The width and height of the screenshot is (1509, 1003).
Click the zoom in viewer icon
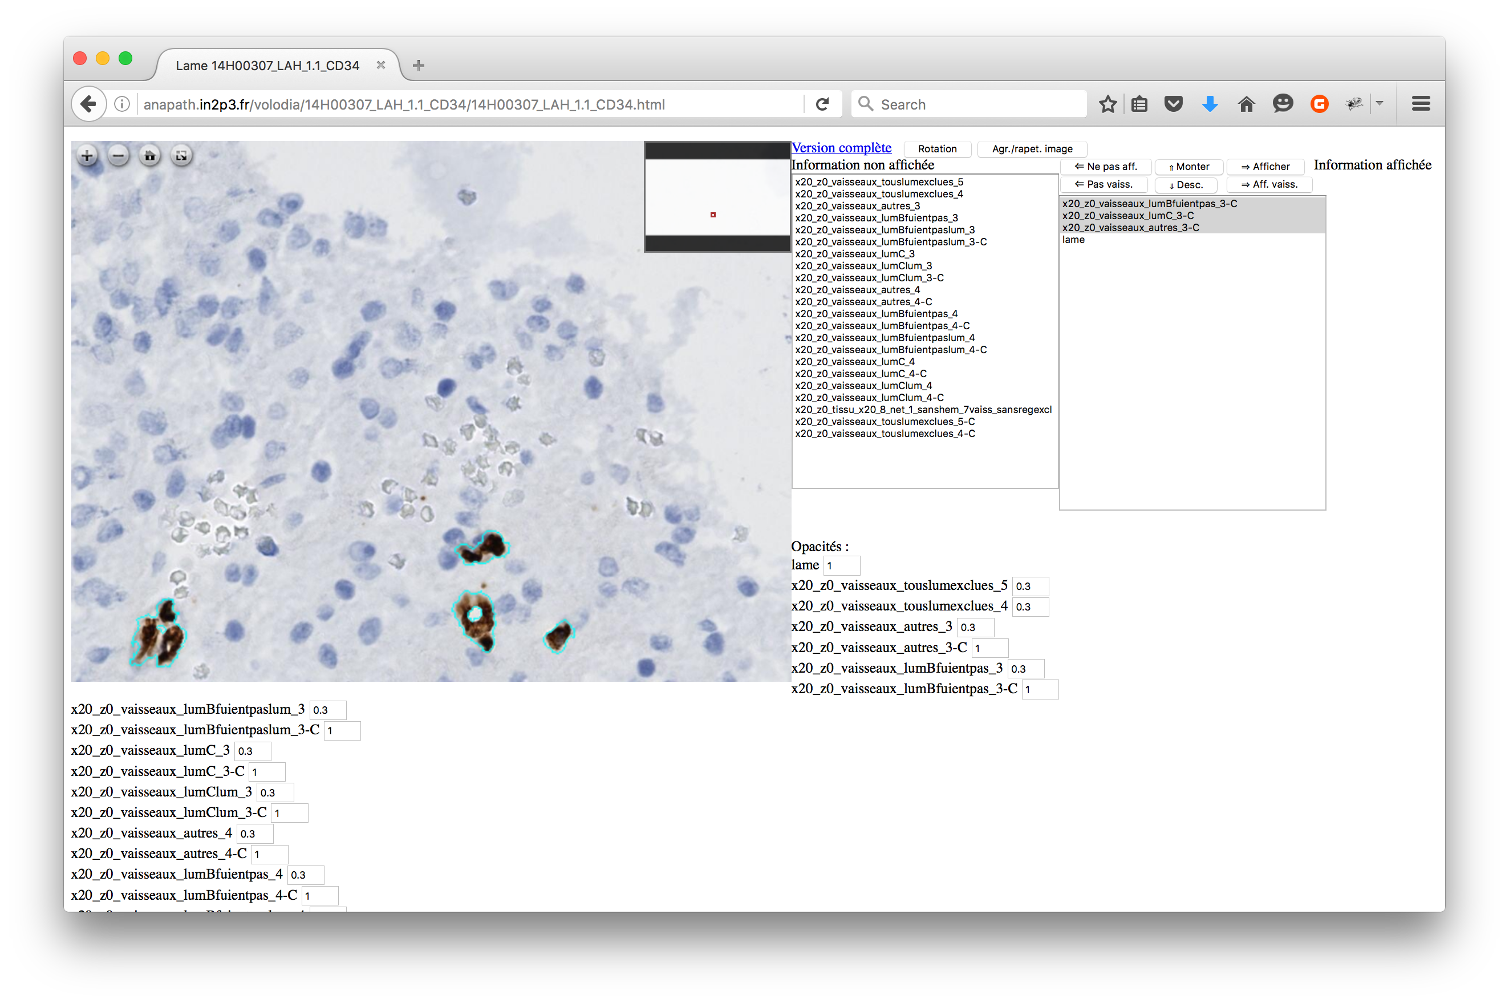coord(87,155)
